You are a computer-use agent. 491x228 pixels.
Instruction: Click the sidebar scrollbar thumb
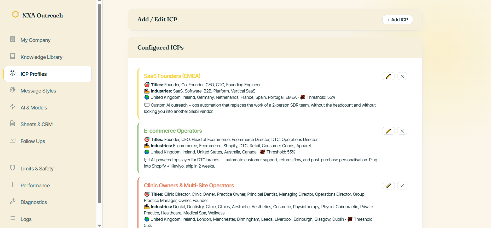[x=99, y=103]
